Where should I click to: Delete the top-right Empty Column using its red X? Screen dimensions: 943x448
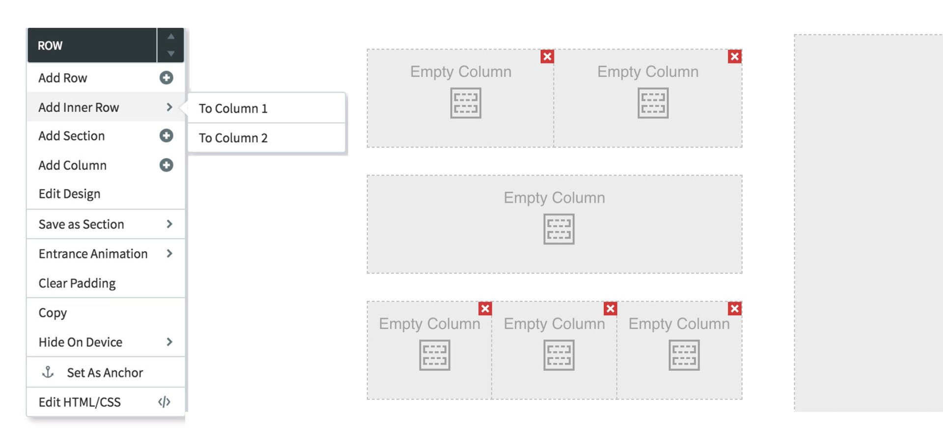(734, 56)
